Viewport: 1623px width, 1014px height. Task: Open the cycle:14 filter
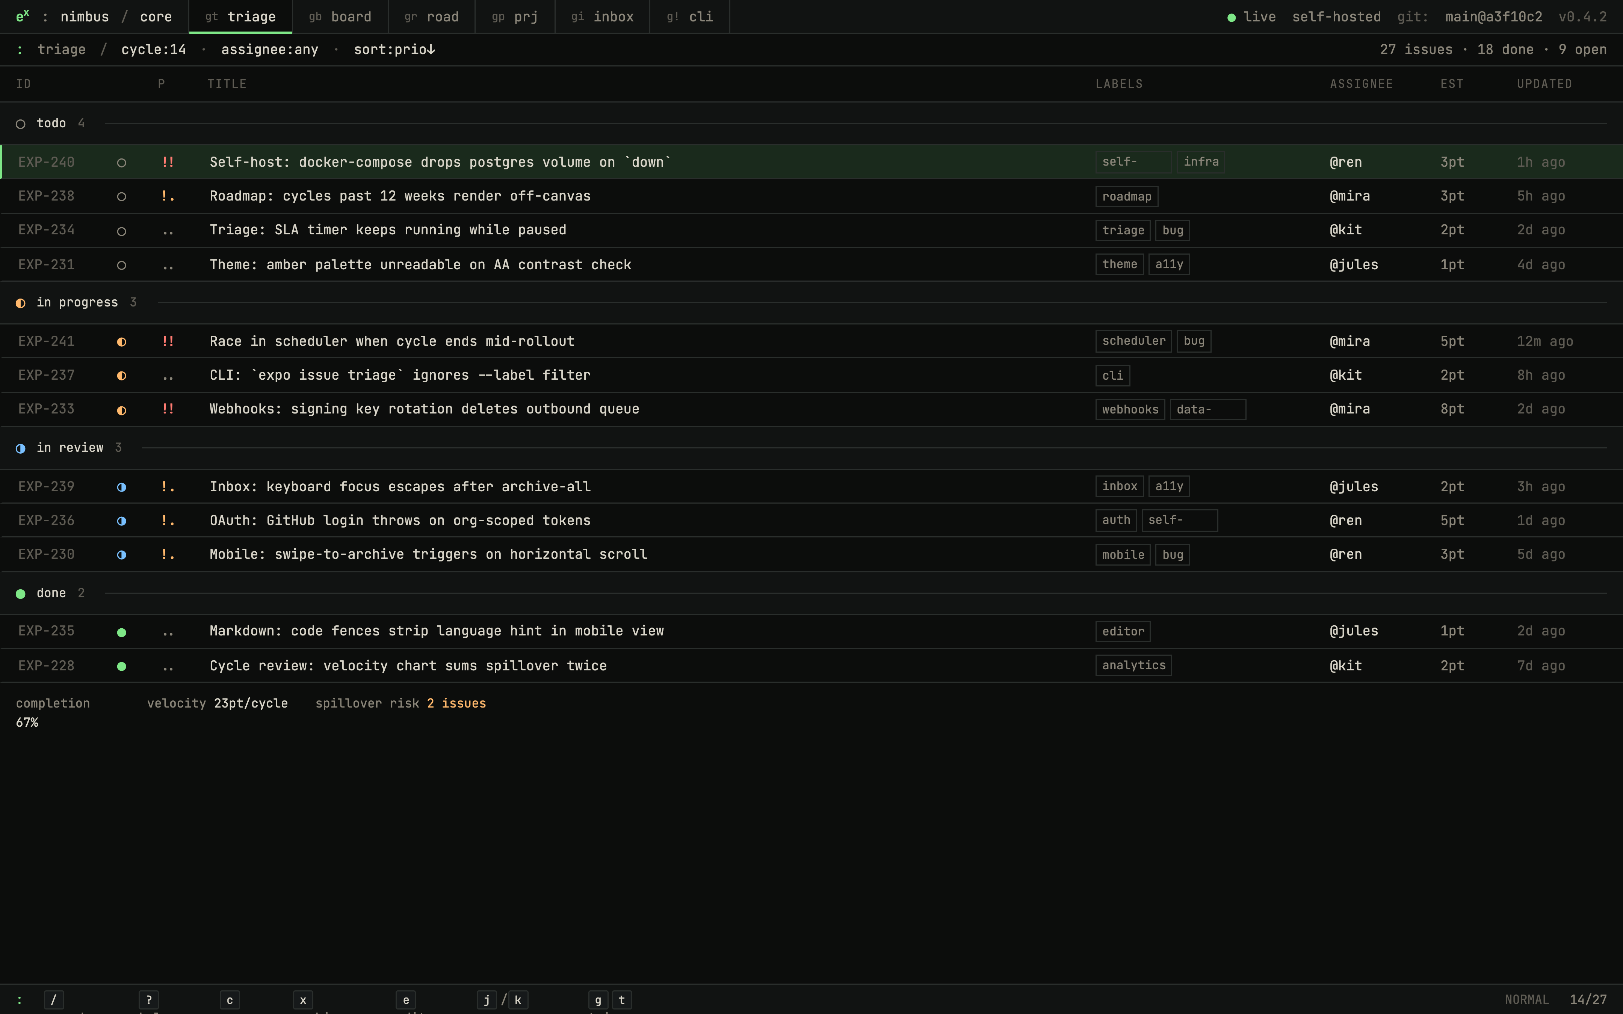[x=154, y=50]
